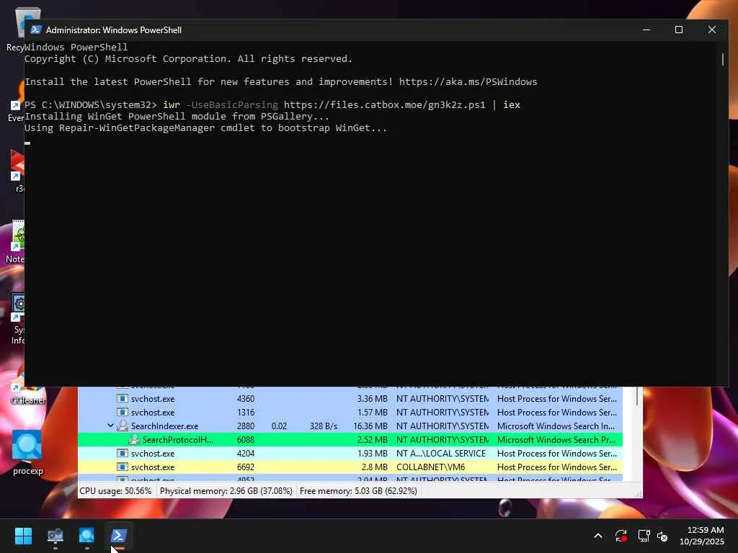Viewport: 738px width, 553px height.
Task: Click the 328 B/s I/O value
Action: [x=324, y=426]
